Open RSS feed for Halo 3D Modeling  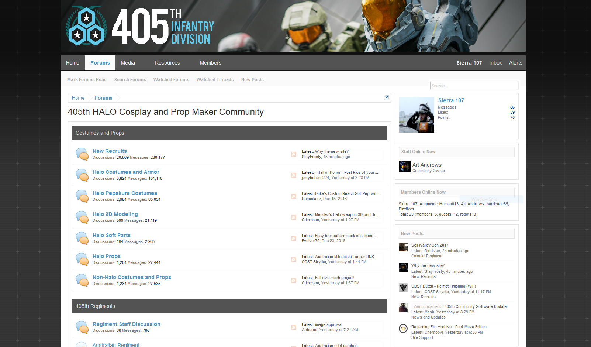pyautogui.click(x=294, y=217)
